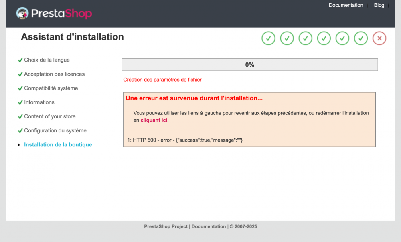Click the HTTP 500 error message line

(x=185, y=140)
